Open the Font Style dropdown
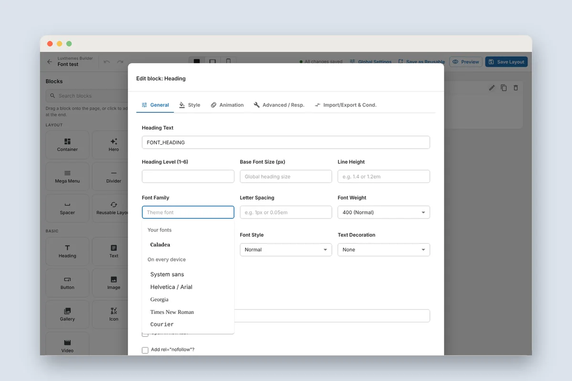Image resolution: width=572 pixels, height=381 pixels. (286, 250)
